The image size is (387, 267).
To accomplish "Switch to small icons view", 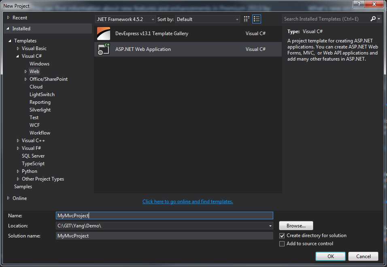I will pyautogui.click(x=246, y=19).
